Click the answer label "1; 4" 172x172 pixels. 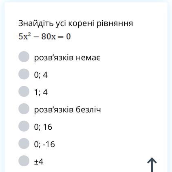(41, 92)
